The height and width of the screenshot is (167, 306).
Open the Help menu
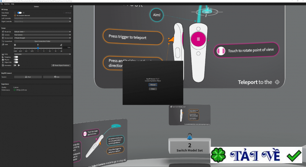(x=13, y=4)
